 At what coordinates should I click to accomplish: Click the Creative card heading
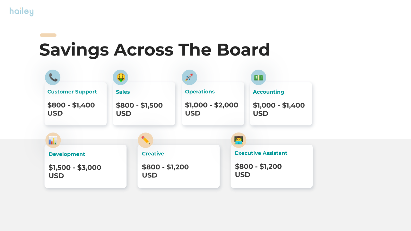tap(153, 154)
